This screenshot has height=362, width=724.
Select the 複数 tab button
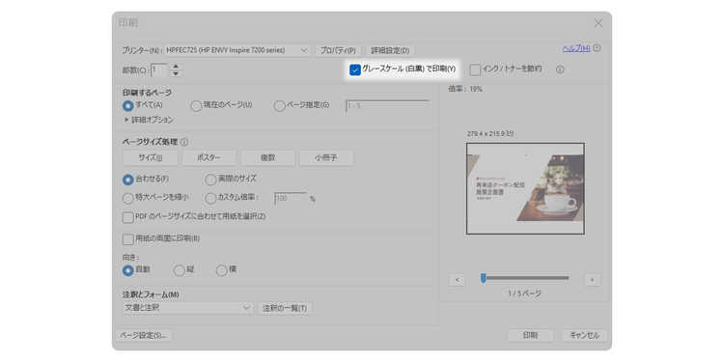[x=267, y=158]
